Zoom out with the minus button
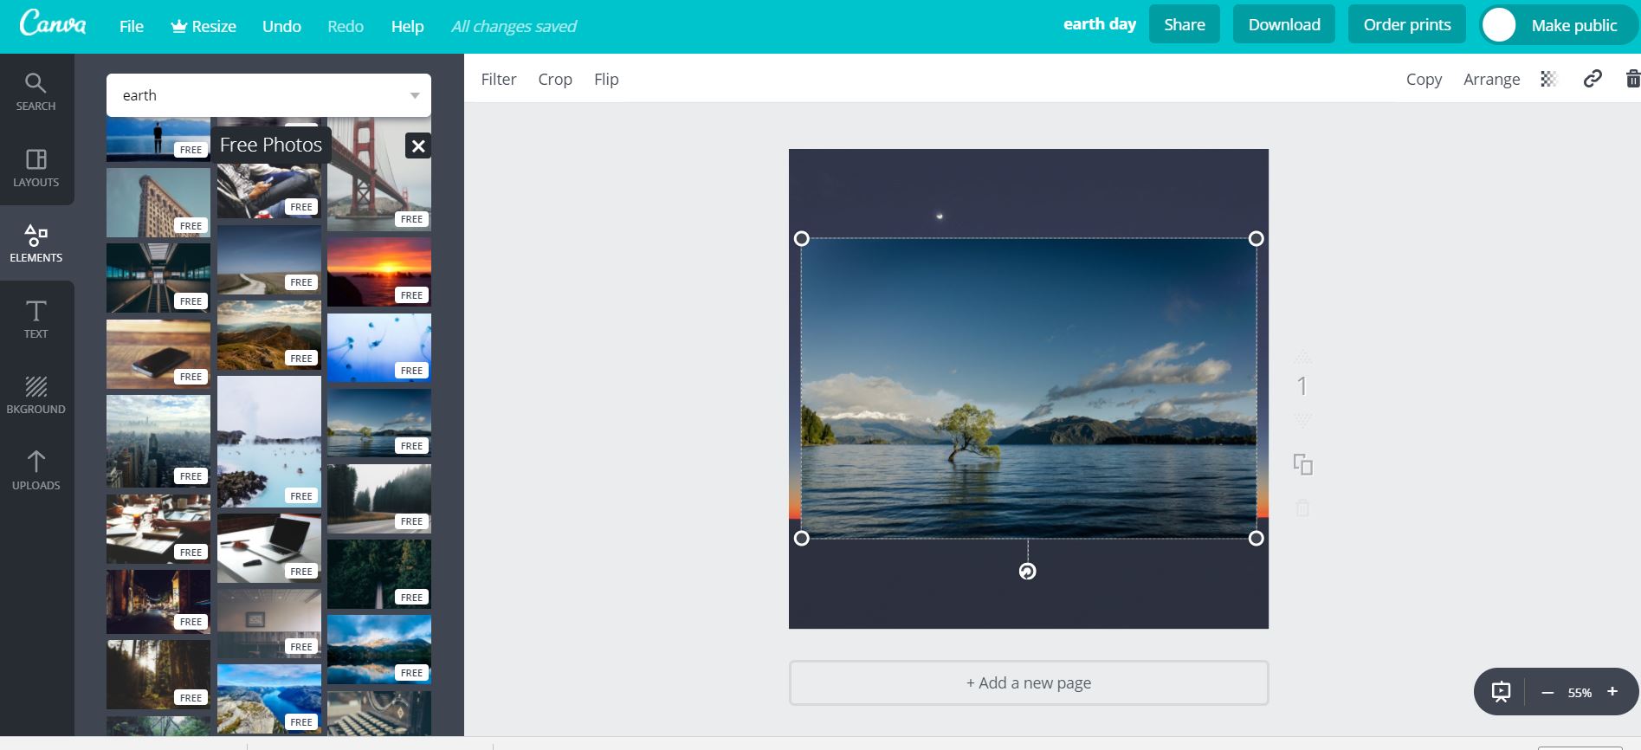The image size is (1641, 750). (1547, 692)
